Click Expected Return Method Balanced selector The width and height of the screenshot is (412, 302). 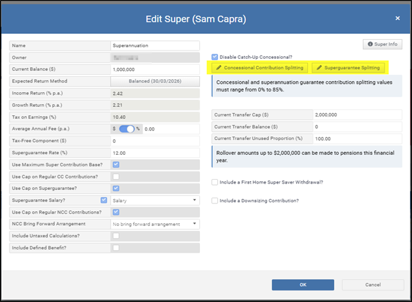coord(155,81)
